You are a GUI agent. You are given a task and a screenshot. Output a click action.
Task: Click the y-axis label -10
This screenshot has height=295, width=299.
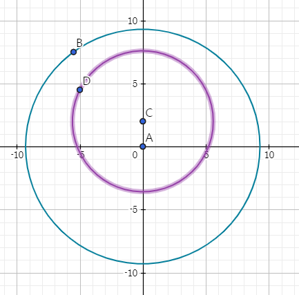(131, 273)
